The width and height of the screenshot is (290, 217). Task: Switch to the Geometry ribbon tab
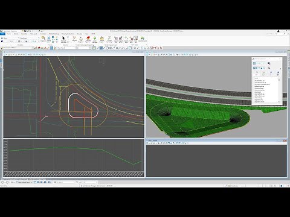pyautogui.click(x=24, y=34)
